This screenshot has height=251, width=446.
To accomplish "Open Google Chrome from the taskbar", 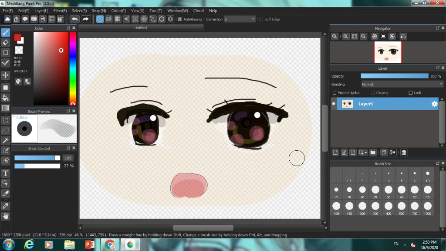I will pos(110,244).
